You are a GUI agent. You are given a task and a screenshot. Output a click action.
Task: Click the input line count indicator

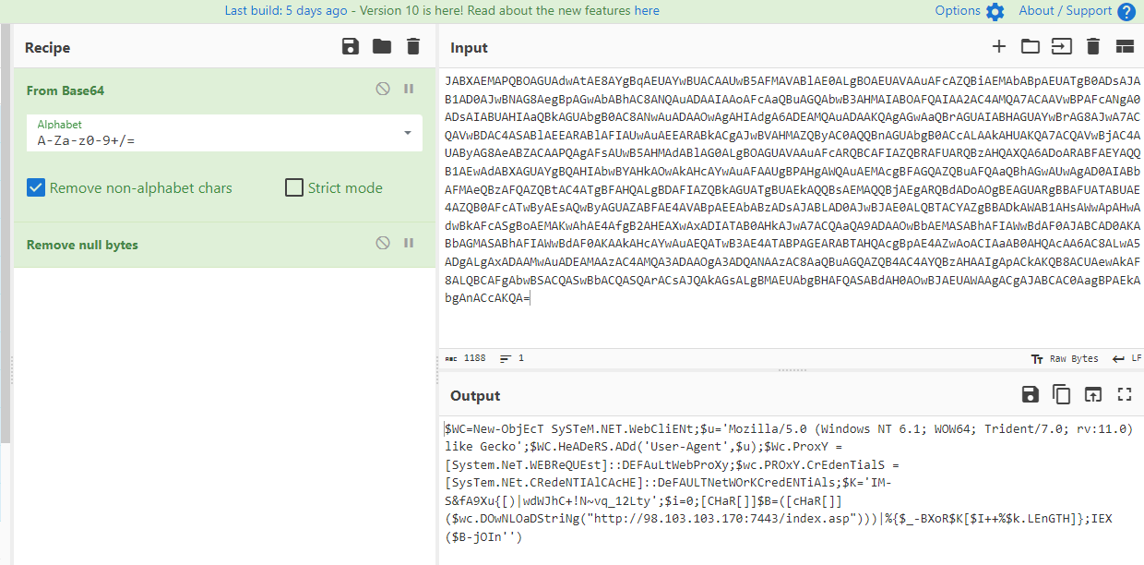point(512,358)
